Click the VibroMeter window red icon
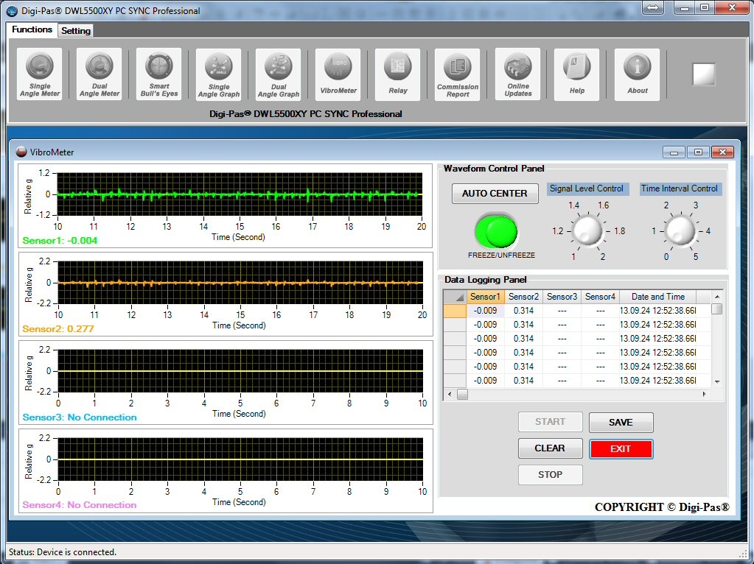The height and width of the screenshot is (564, 754). (21, 152)
